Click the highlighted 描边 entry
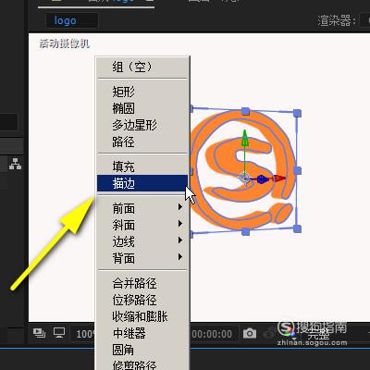The width and height of the screenshot is (370, 370). [x=142, y=183]
